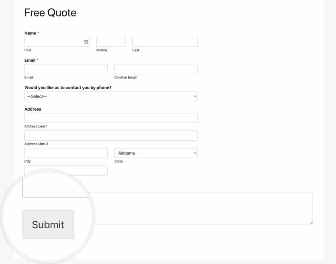This screenshot has width=336, height=264.
Task: Click the autofill contact icon in First name
Action: (86, 42)
